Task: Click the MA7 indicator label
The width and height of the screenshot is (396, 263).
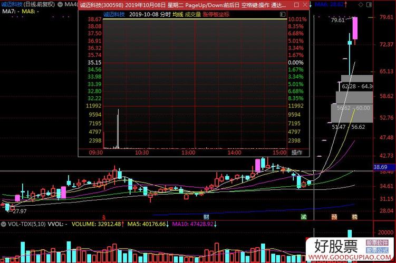Action: (11, 12)
